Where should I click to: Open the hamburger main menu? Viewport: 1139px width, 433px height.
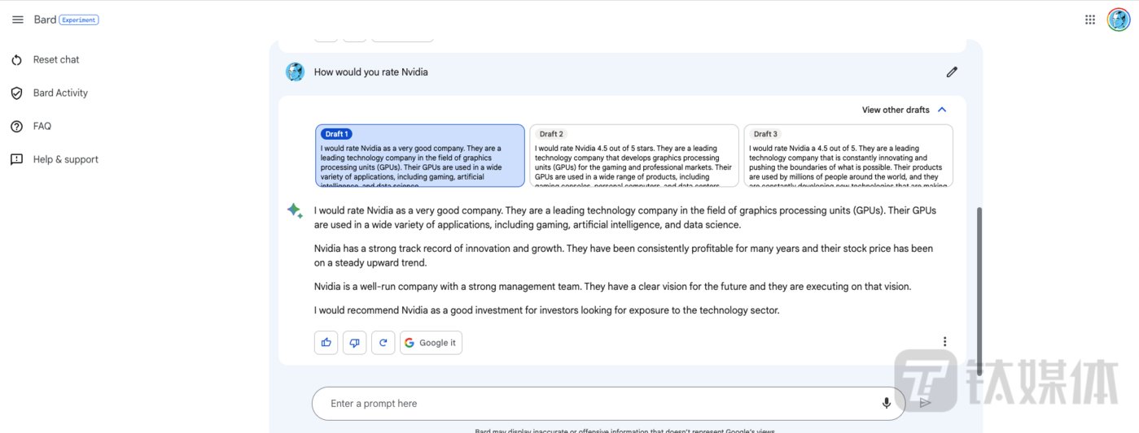18,19
